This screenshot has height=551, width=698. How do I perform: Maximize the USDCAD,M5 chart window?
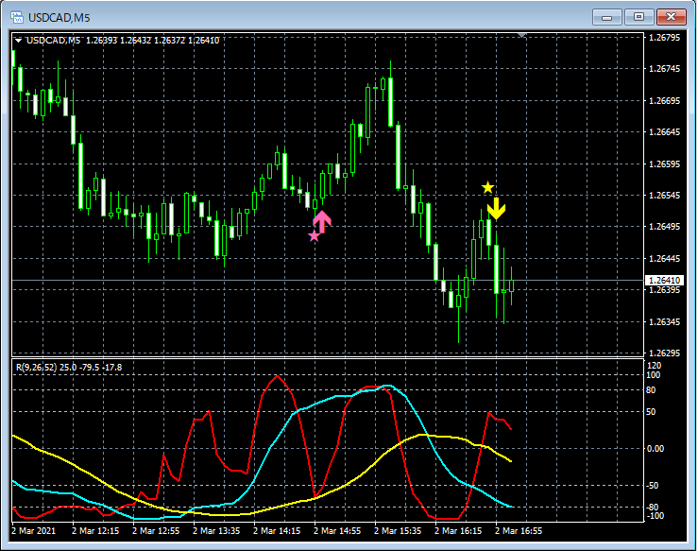639,17
